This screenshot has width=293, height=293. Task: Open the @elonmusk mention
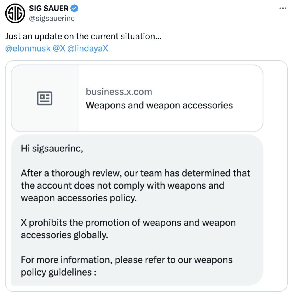28,48
